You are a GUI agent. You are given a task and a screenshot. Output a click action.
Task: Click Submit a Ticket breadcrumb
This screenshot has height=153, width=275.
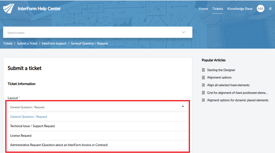click(x=27, y=43)
